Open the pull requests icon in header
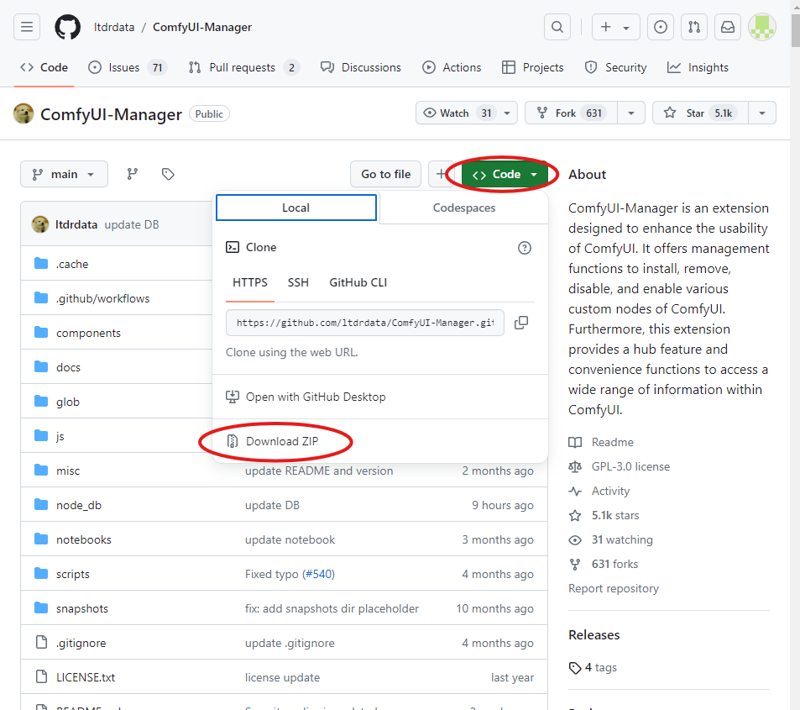The height and width of the screenshot is (710, 800). [694, 27]
